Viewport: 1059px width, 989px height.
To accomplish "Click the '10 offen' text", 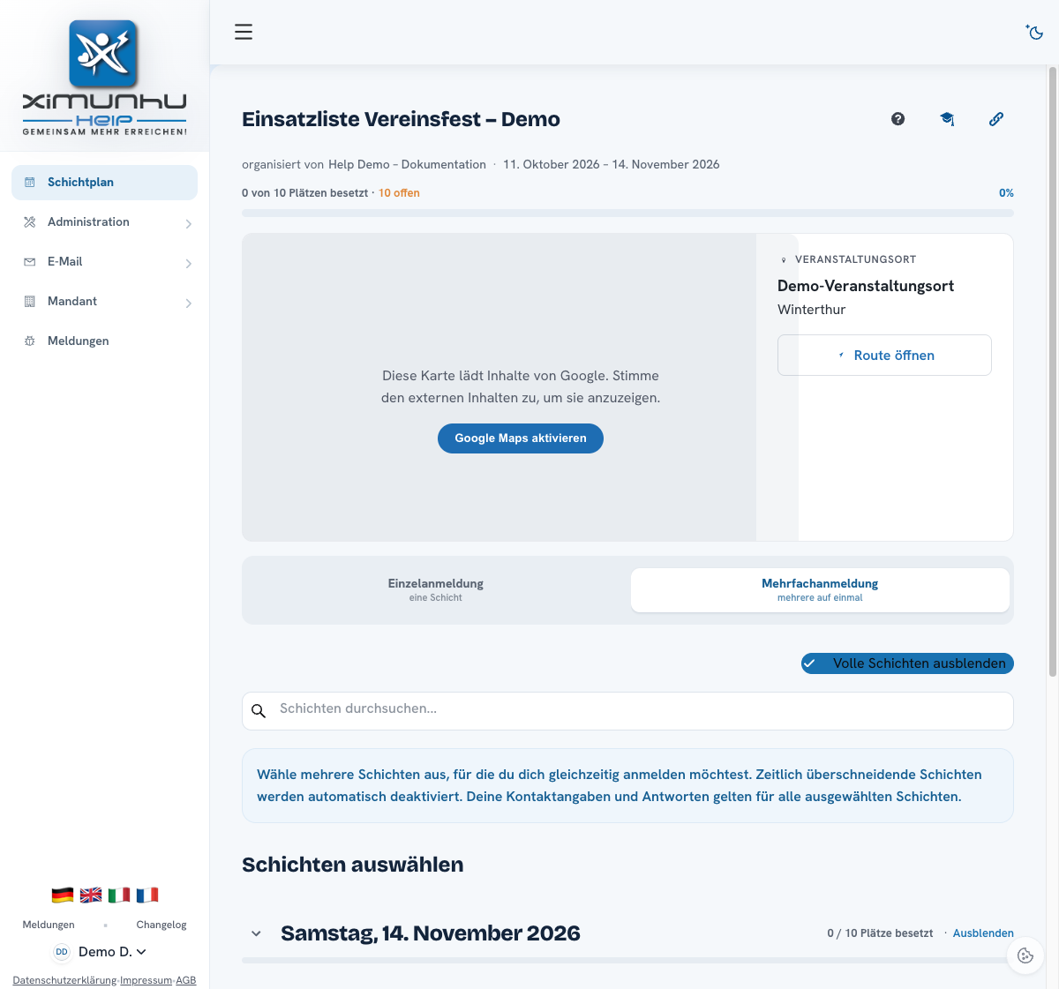I will pyautogui.click(x=399, y=193).
